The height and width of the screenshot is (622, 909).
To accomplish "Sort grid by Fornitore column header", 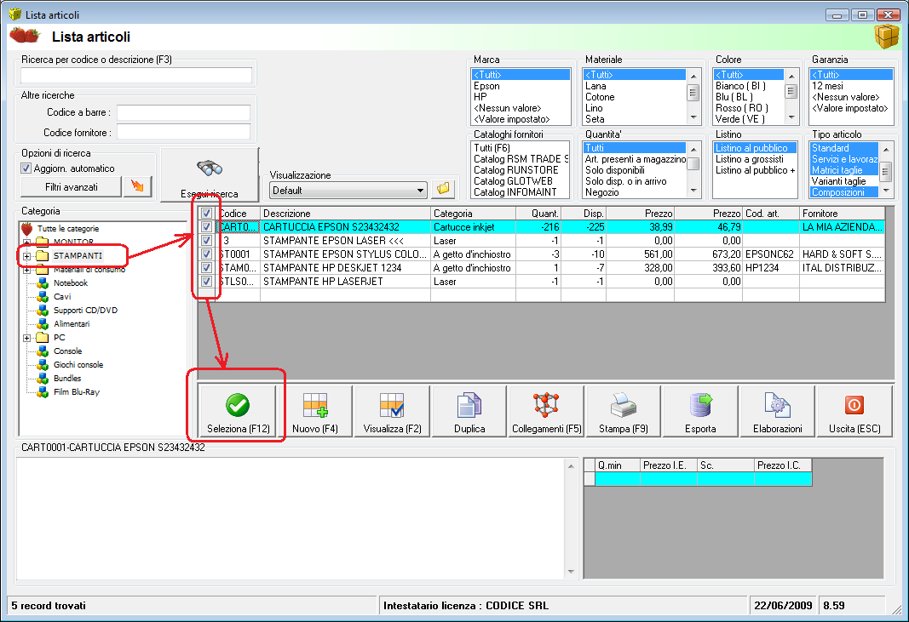I will (842, 213).
